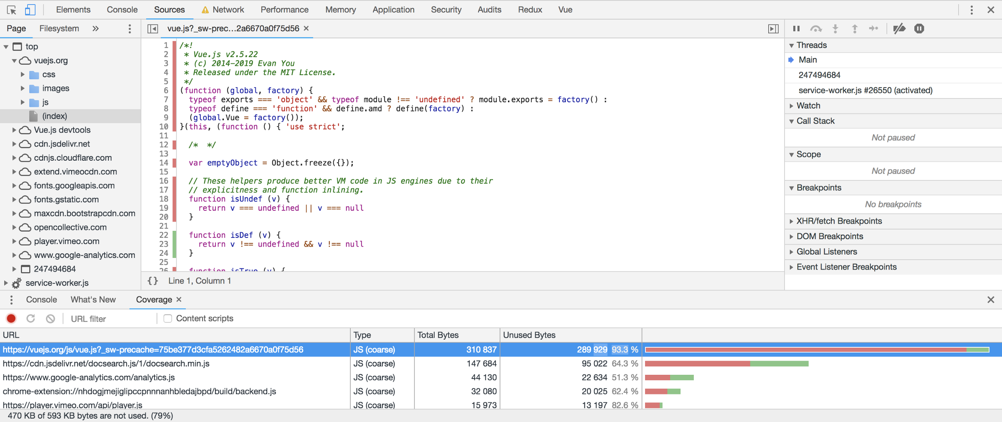Collapse the vuejs.org domain node
Viewport: 1002px width, 422px height.
tap(14, 61)
